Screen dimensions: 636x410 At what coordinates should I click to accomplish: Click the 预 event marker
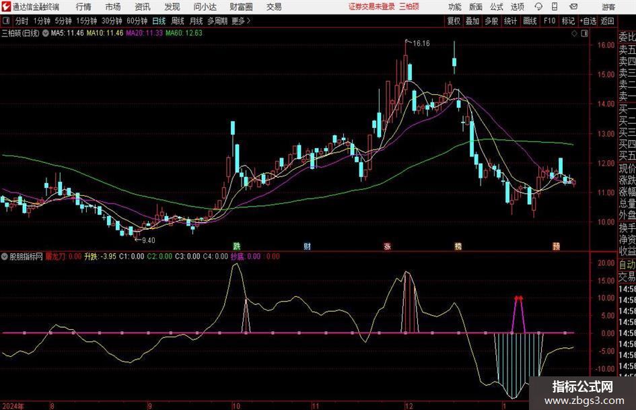pos(556,246)
